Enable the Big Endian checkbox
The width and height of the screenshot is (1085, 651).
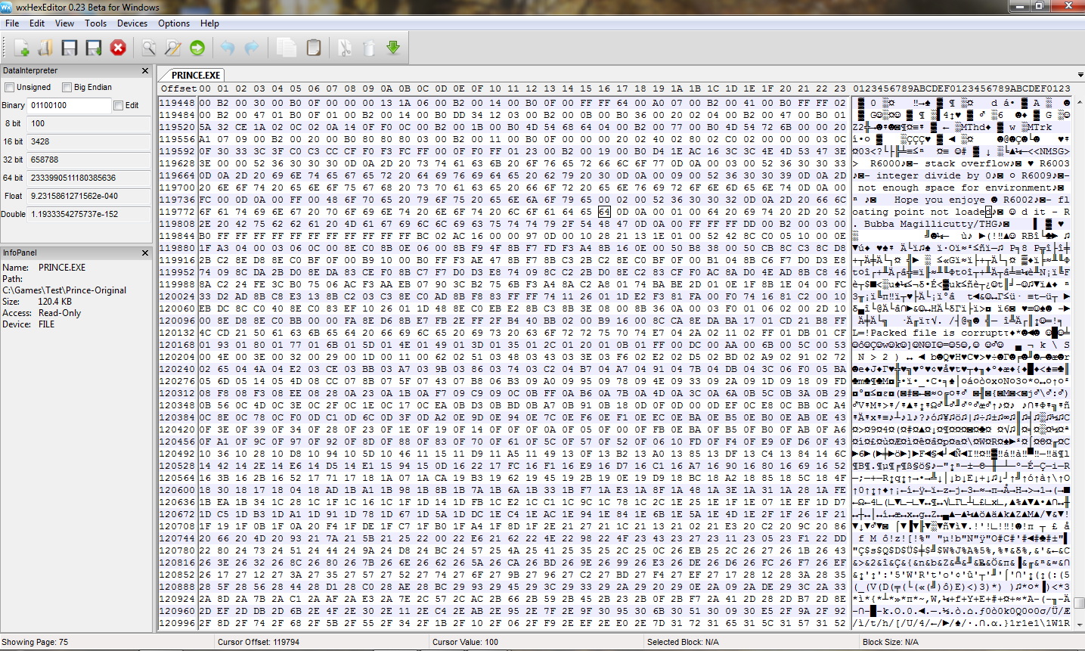coord(67,88)
